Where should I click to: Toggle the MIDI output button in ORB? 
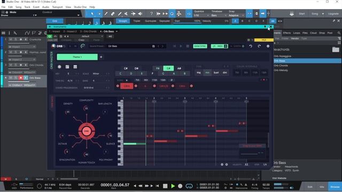coord(220,46)
